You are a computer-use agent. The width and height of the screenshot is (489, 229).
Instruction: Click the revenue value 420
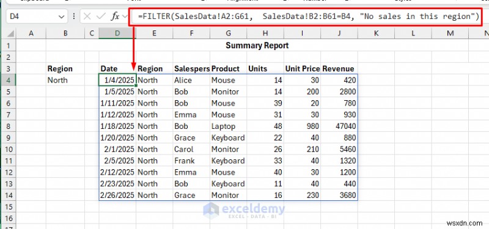339,80
